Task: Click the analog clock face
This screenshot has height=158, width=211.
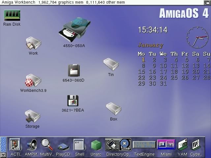Action: point(197,38)
